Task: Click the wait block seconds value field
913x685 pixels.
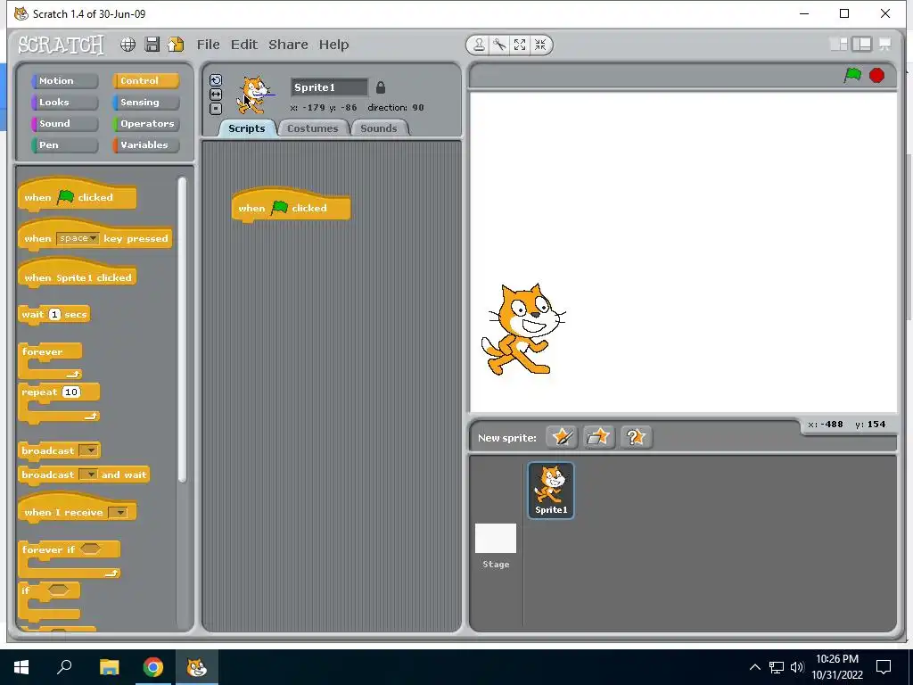Action: point(54,315)
